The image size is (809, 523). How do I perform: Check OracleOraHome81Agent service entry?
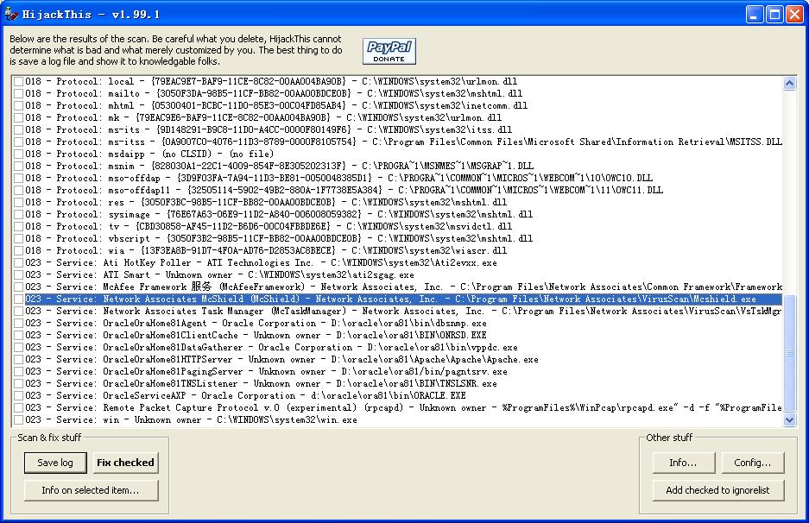pyautogui.click(x=19, y=324)
